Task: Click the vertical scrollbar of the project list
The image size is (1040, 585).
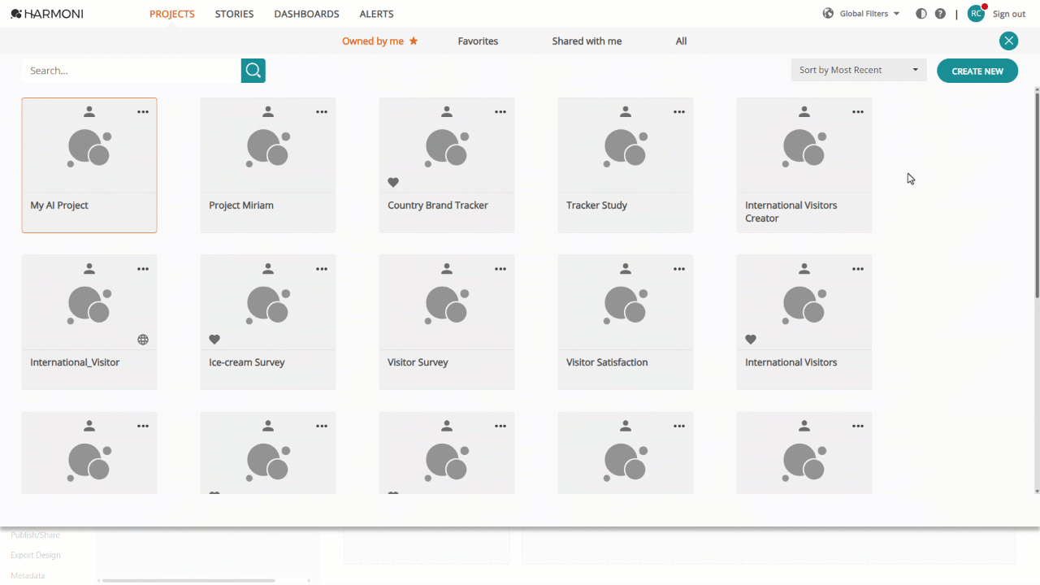Action: 1036,195
